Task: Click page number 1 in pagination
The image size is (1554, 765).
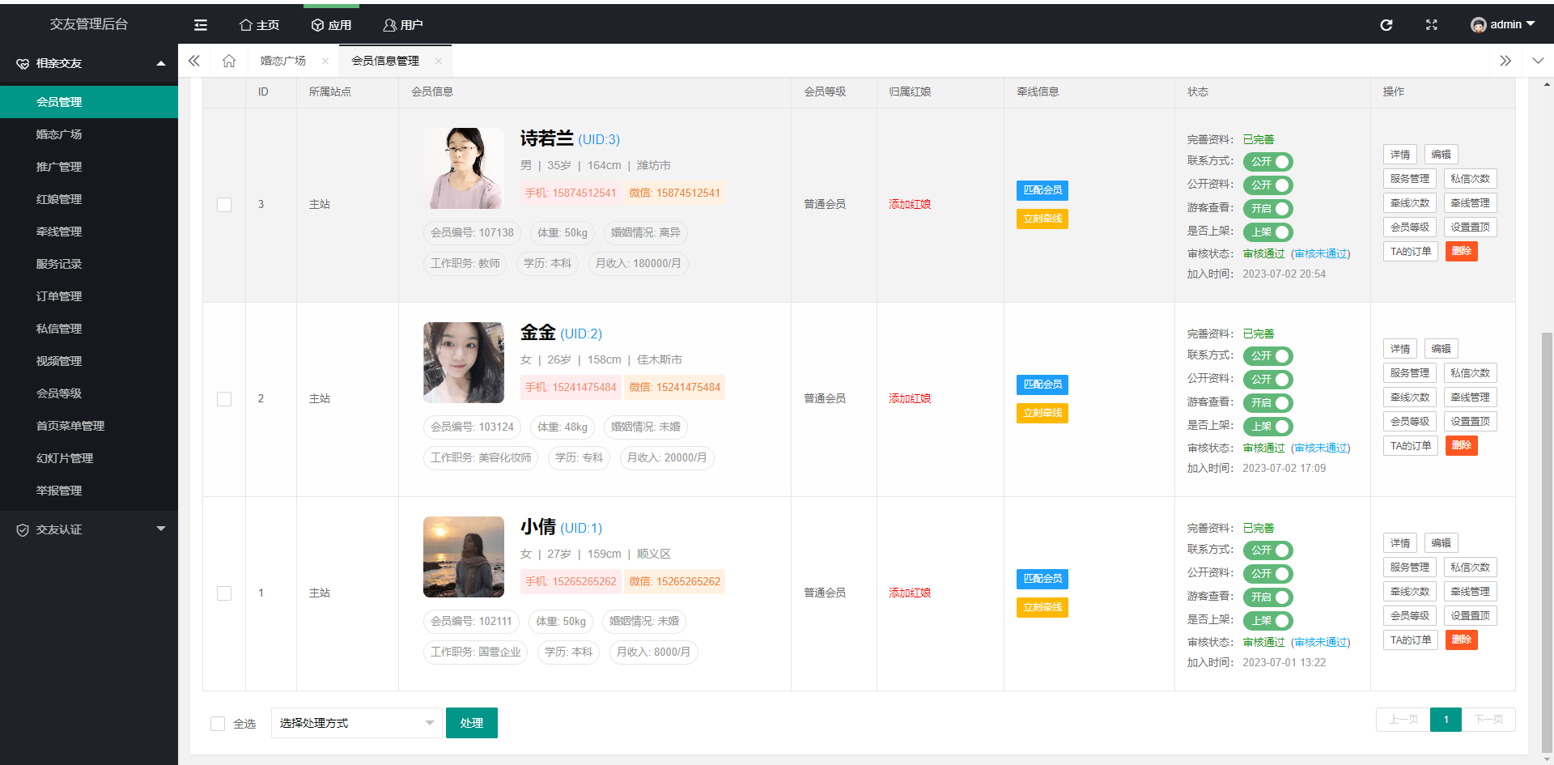Action: coord(1446,720)
